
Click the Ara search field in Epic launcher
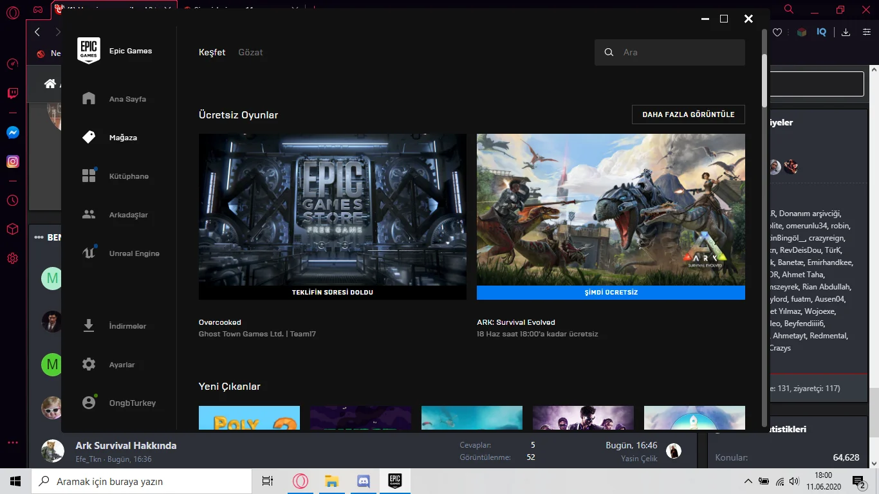coord(670,52)
